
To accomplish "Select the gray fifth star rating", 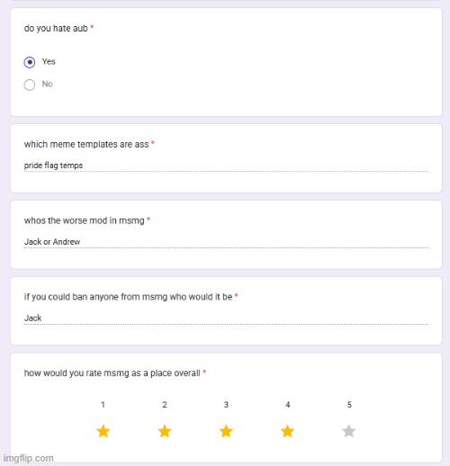I will [x=349, y=431].
